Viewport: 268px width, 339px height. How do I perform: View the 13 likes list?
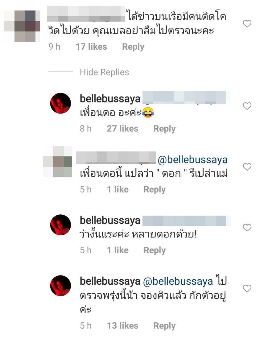pyautogui.click(x=122, y=326)
